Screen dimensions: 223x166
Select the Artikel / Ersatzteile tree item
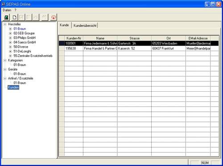click(x=21, y=78)
